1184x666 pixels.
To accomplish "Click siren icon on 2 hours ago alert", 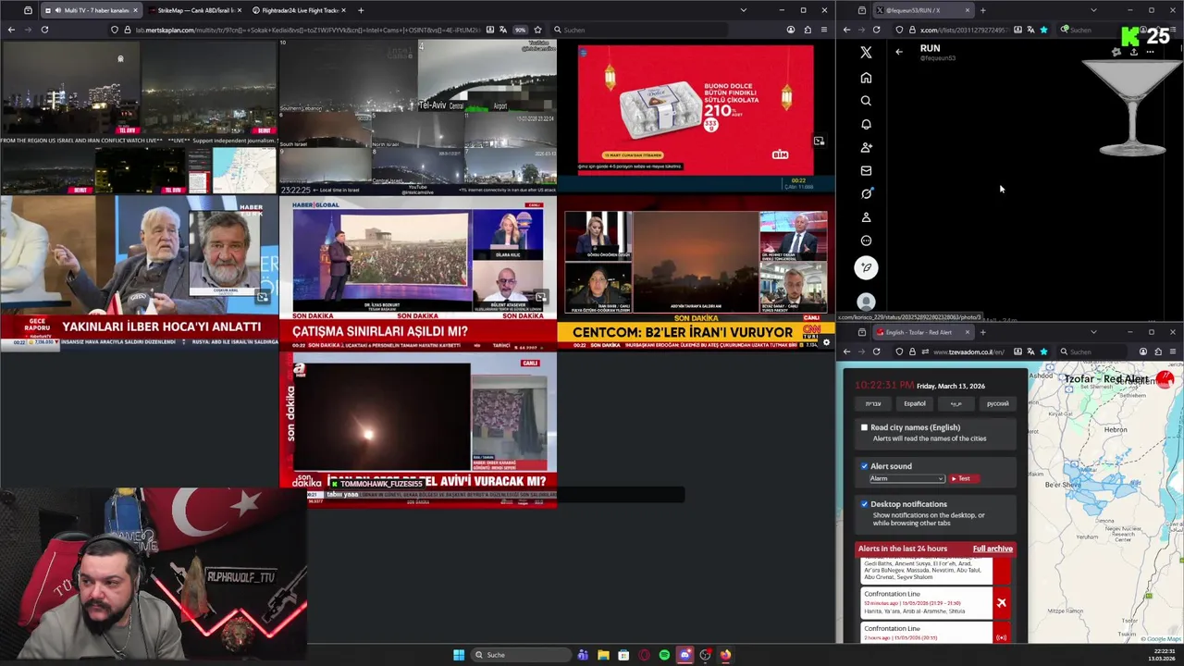I will coord(1001,637).
